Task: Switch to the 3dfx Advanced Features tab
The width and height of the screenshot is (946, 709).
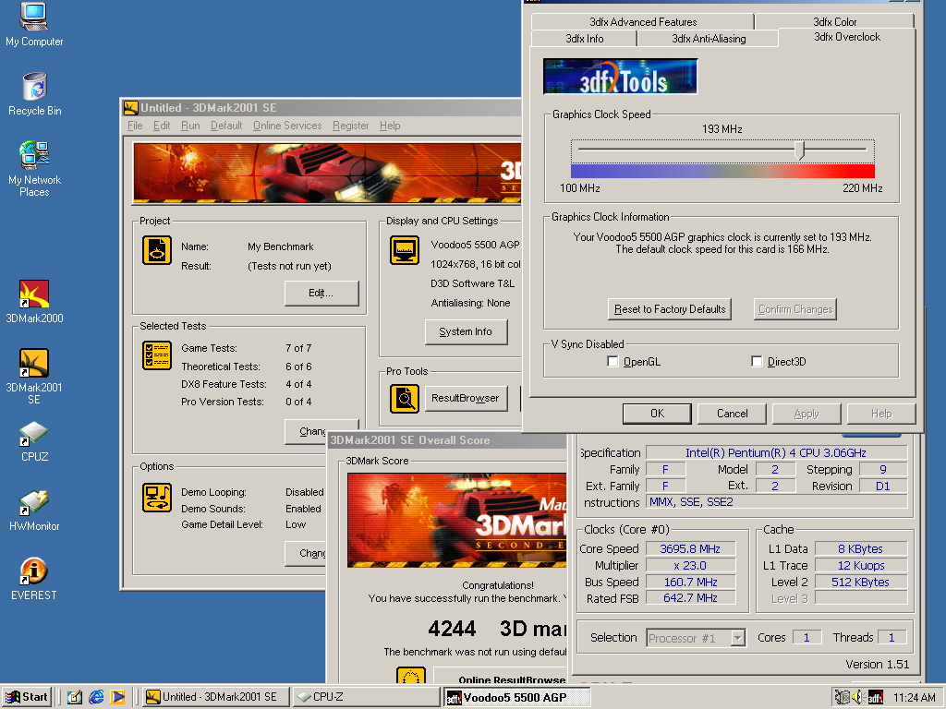Action: tap(643, 22)
